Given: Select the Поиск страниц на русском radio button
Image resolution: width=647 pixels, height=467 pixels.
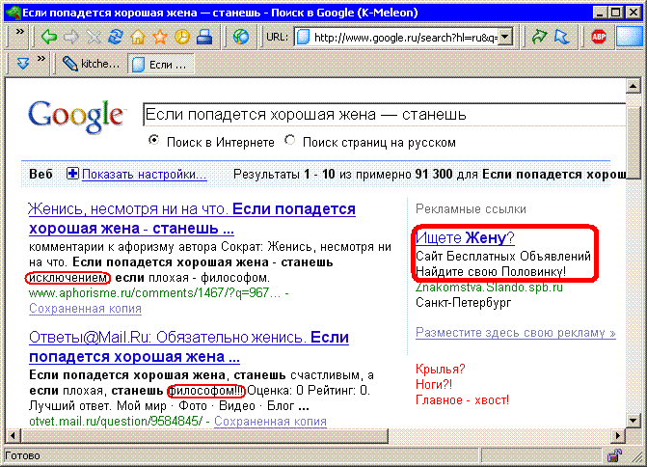Looking at the screenshot, I should (x=290, y=140).
